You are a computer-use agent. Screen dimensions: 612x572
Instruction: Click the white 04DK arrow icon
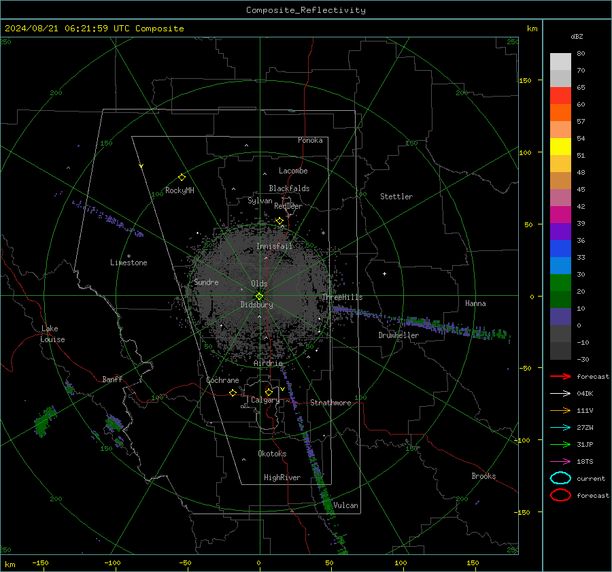[560, 393]
